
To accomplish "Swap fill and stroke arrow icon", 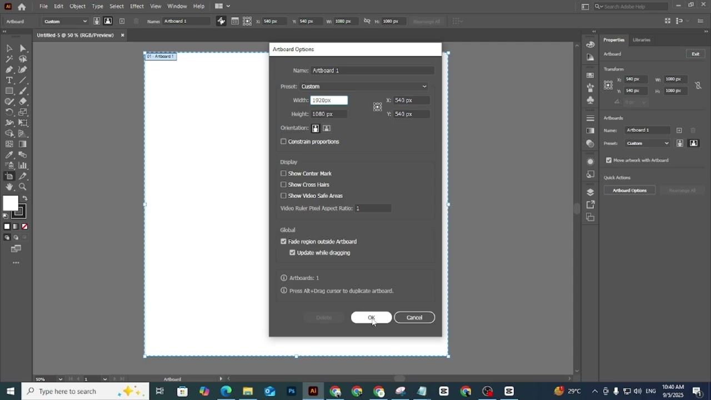I will click(24, 198).
